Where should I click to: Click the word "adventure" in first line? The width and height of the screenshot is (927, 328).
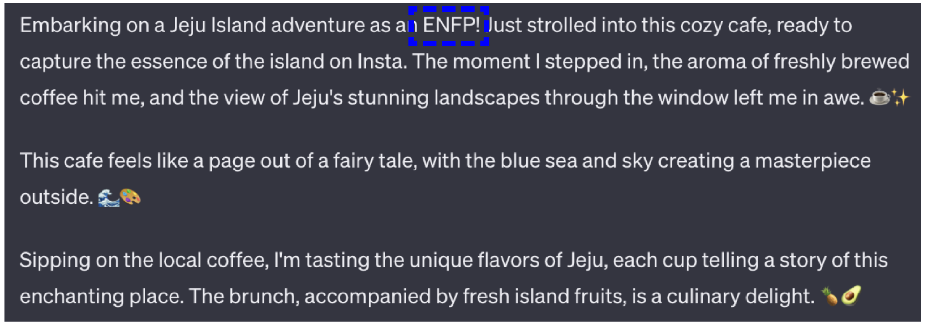pos(318,25)
